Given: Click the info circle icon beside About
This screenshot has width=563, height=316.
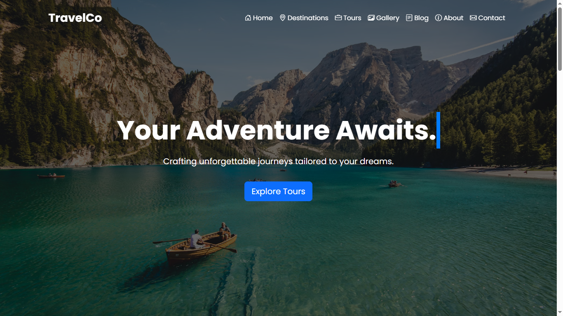Looking at the screenshot, I should (x=439, y=18).
